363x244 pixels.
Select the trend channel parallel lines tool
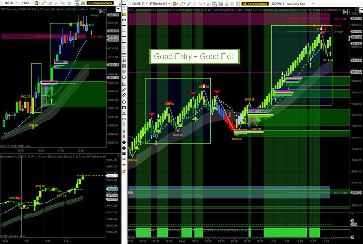click(x=124, y=95)
